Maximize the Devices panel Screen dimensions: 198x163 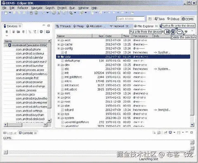49,26
